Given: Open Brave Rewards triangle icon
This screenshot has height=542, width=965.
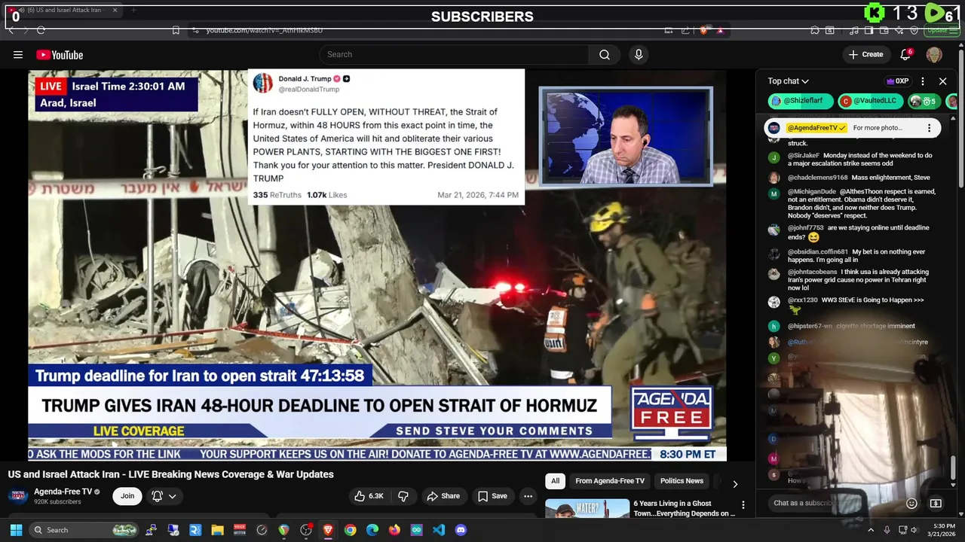Looking at the screenshot, I should (x=721, y=30).
